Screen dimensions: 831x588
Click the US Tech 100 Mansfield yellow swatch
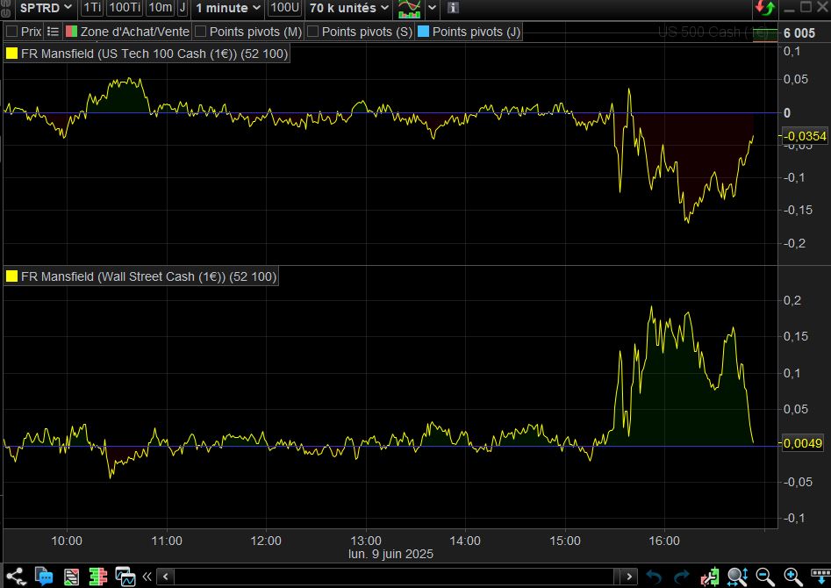(11, 54)
